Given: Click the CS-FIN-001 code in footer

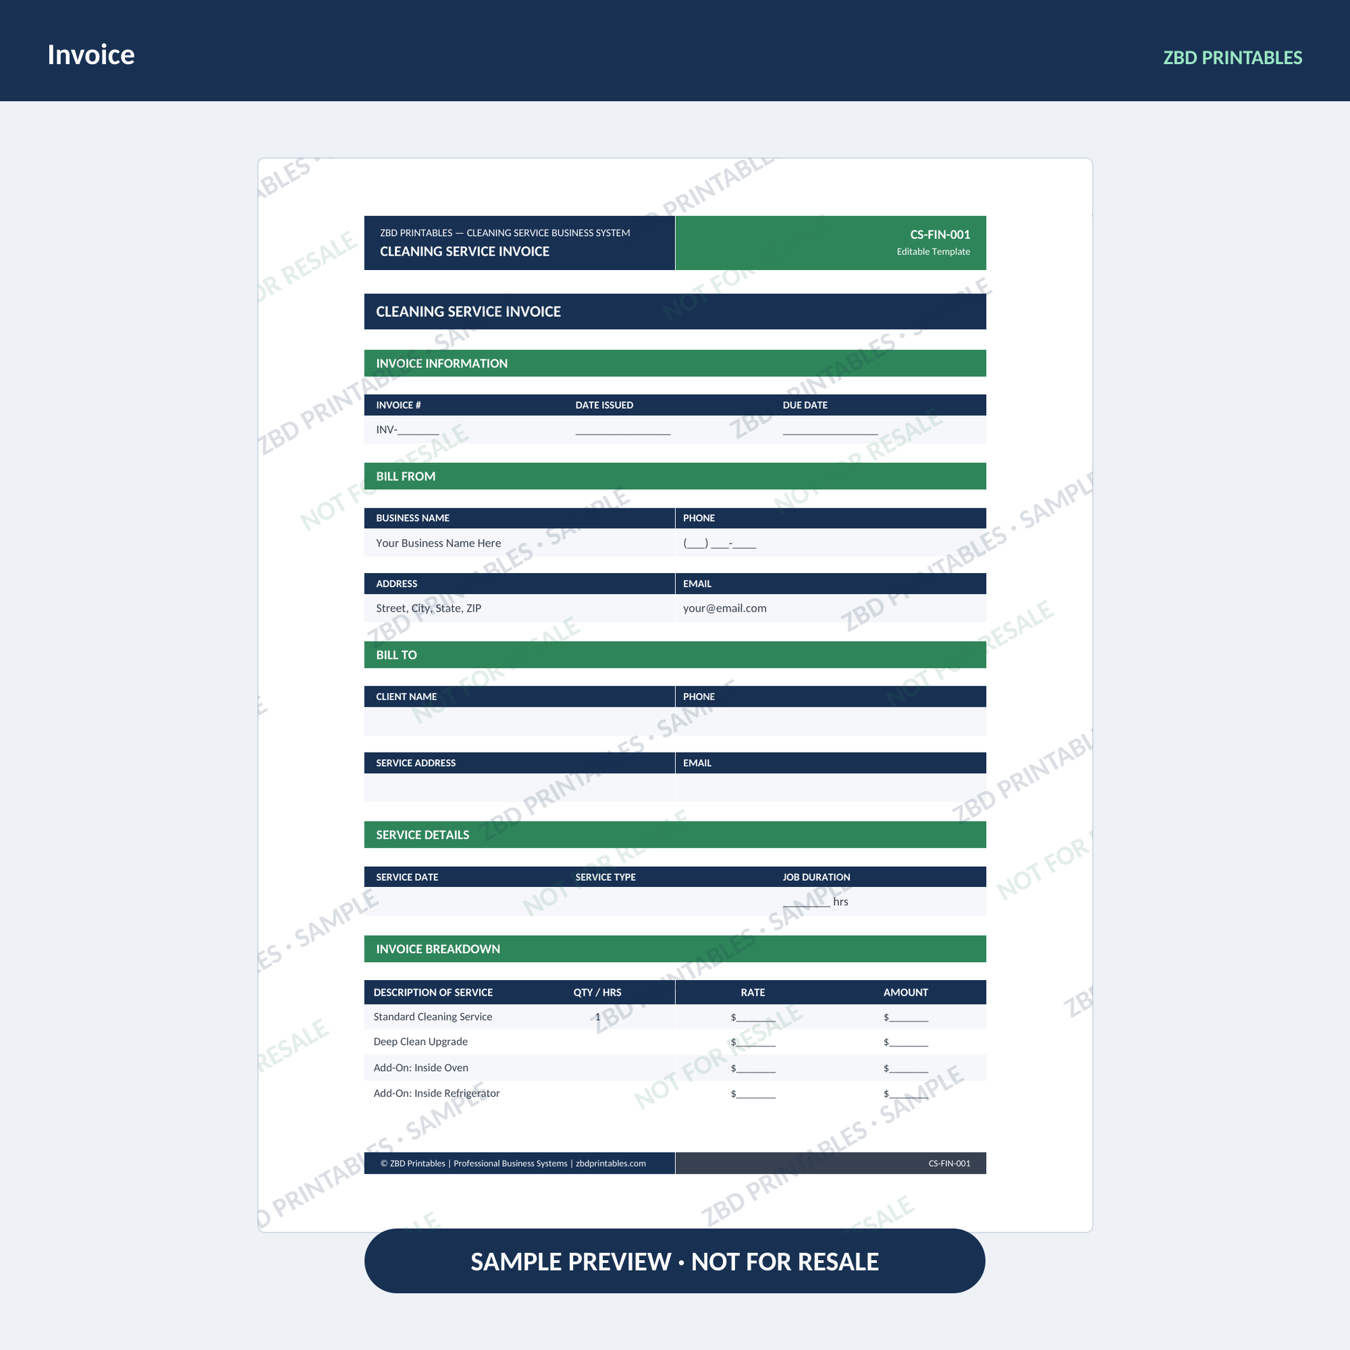Looking at the screenshot, I should click(x=949, y=1164).
